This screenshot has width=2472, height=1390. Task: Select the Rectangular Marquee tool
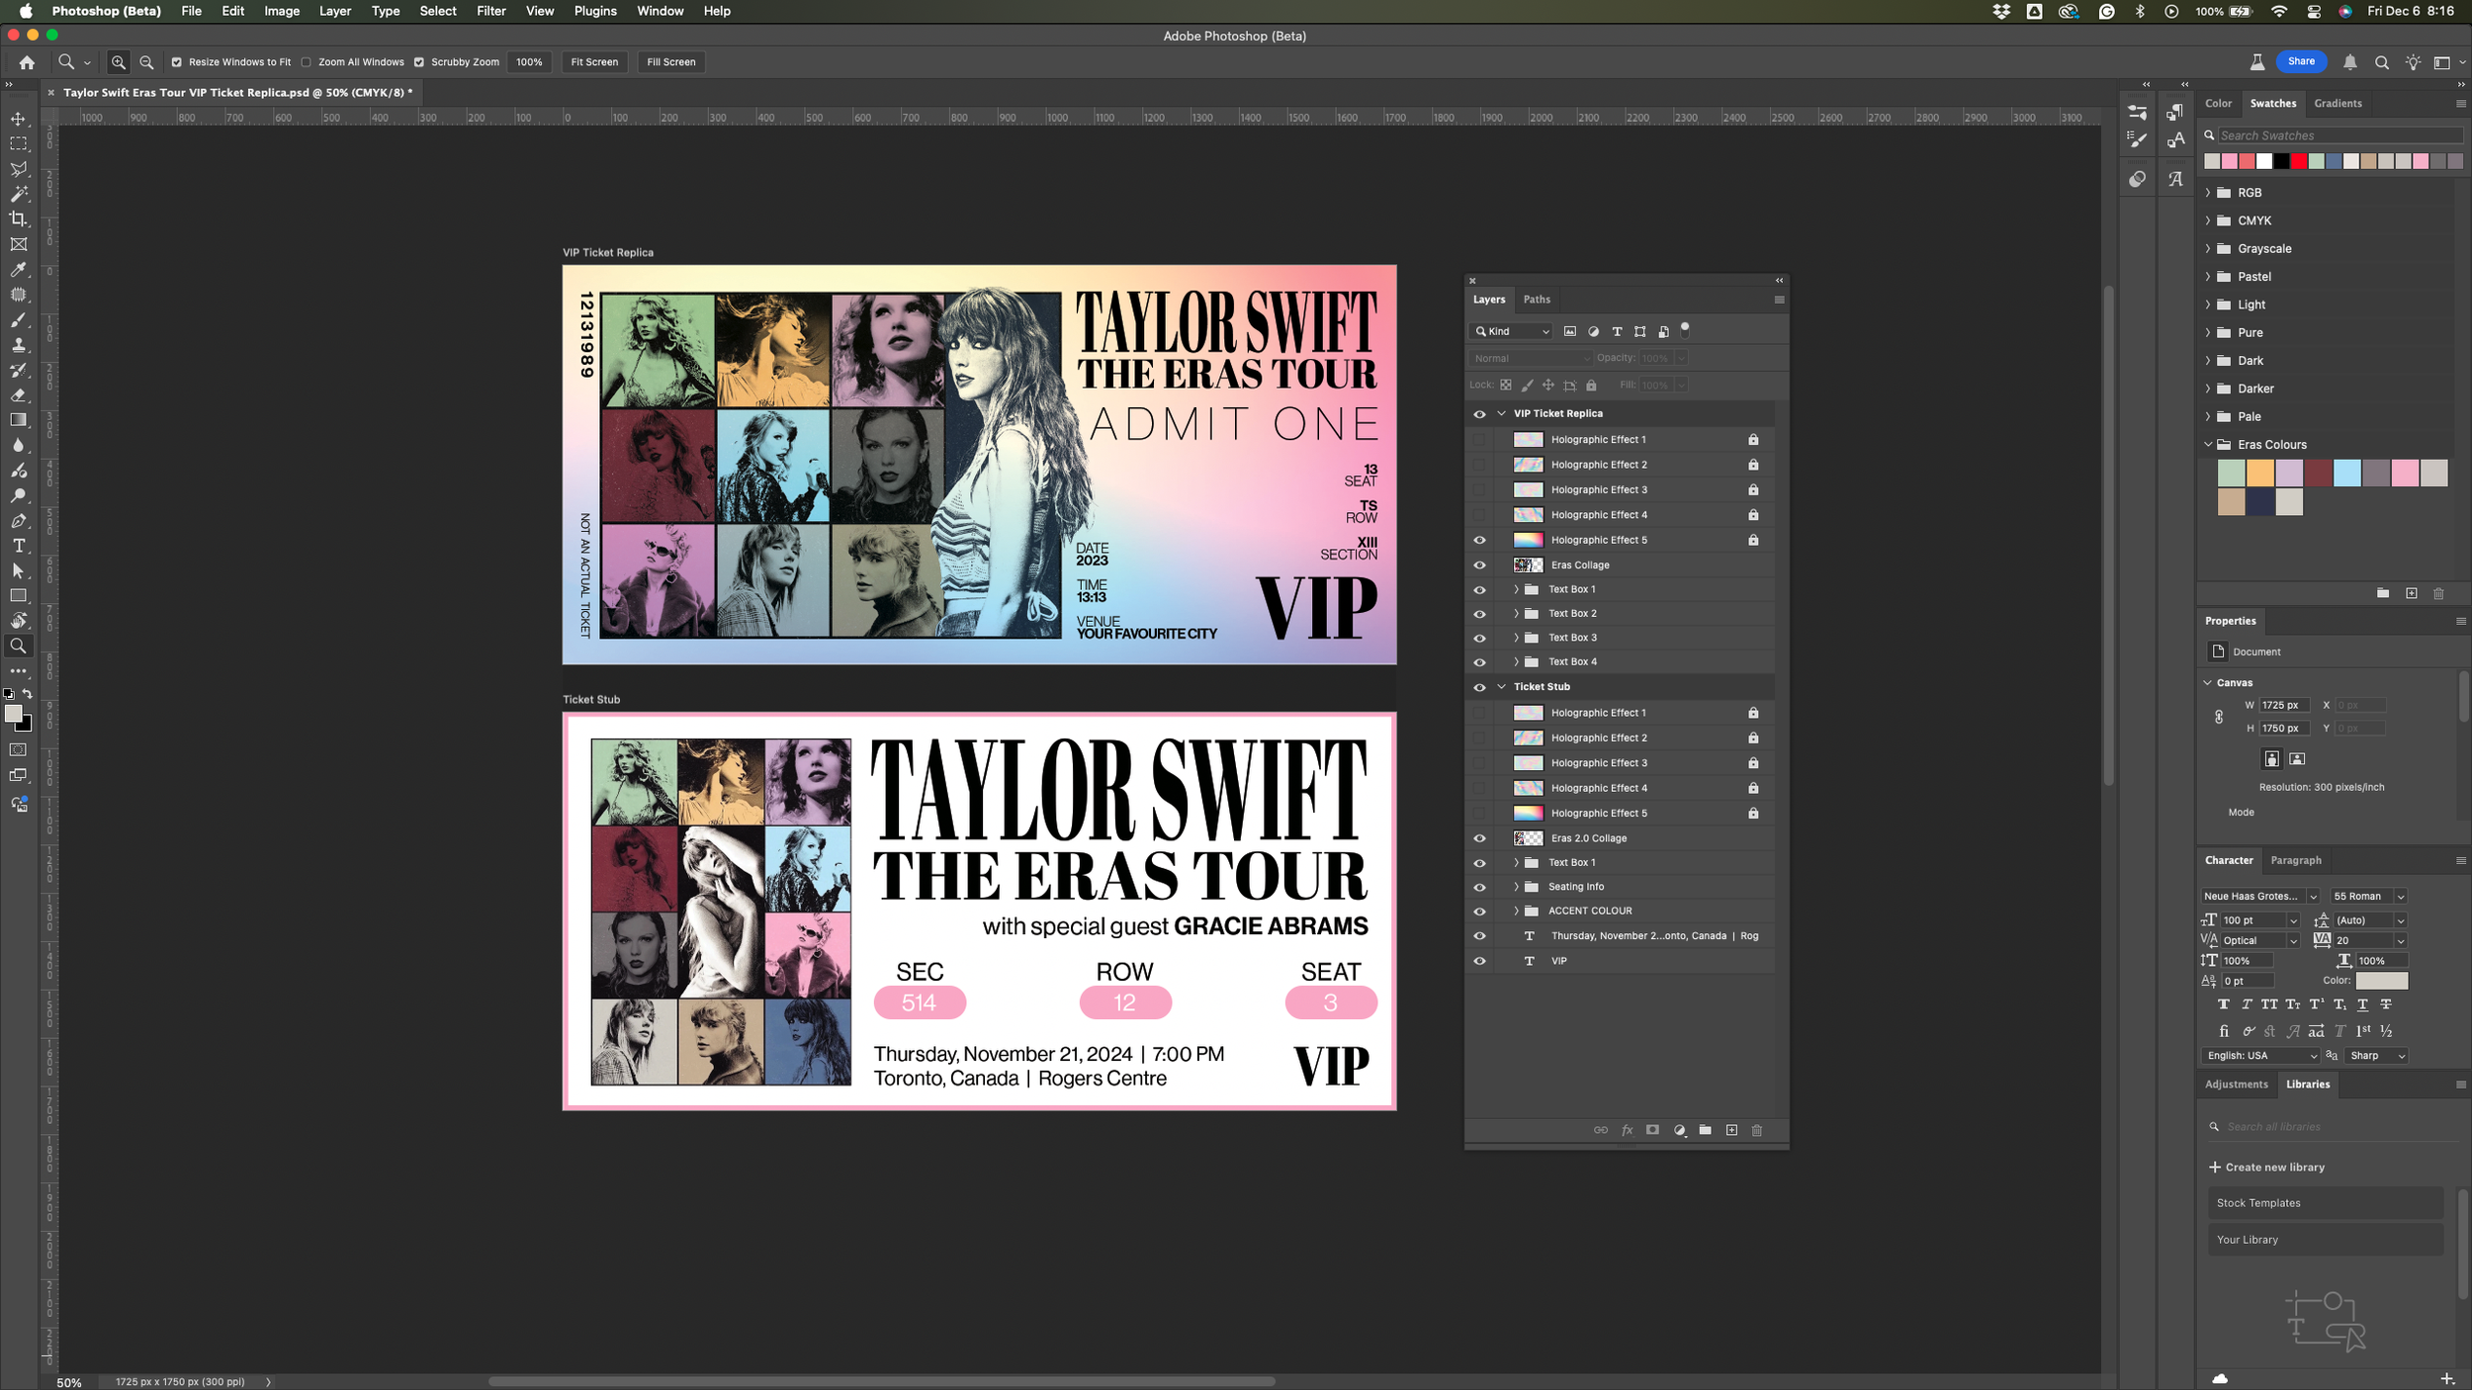18,144
